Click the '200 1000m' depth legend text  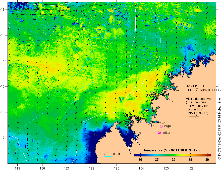coord(112,154)
